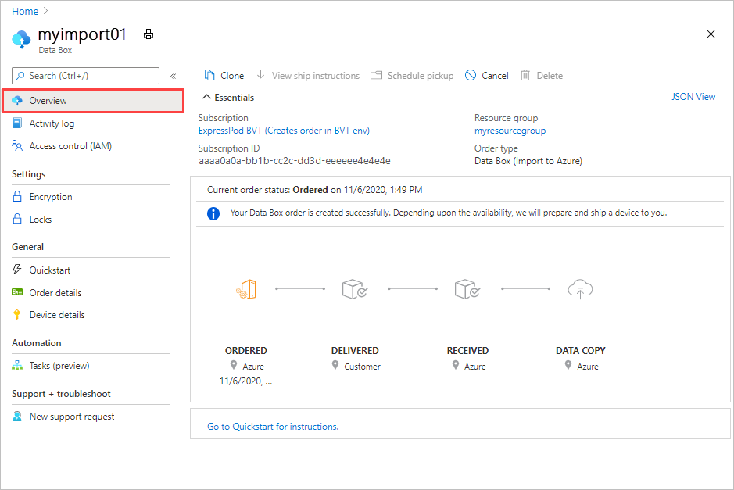This screenshot has width=734, height=490.
Task: Open Locks settings
Action: point(41,220)
